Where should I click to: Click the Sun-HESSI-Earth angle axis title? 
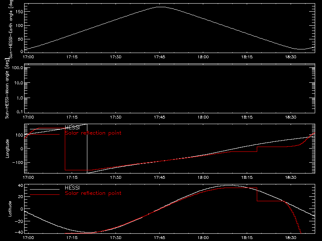coord(11,29)
